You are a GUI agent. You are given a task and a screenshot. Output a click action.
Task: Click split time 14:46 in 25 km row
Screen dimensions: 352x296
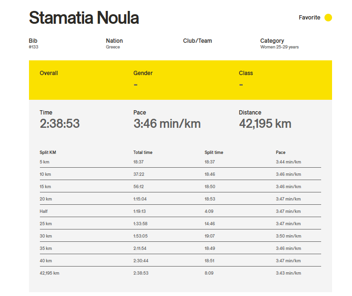pos(209,224)
